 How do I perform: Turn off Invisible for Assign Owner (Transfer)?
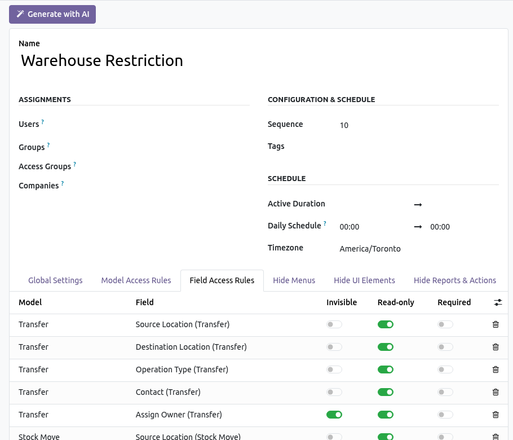coord(334,415)
